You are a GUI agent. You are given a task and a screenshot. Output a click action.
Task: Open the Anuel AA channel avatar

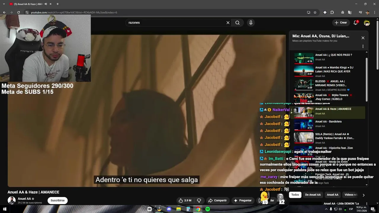click(x=12, y=200)
